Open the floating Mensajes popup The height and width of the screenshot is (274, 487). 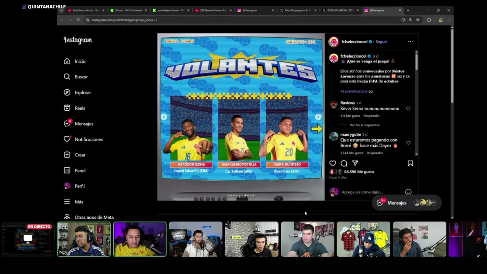(x=406, y=203)
